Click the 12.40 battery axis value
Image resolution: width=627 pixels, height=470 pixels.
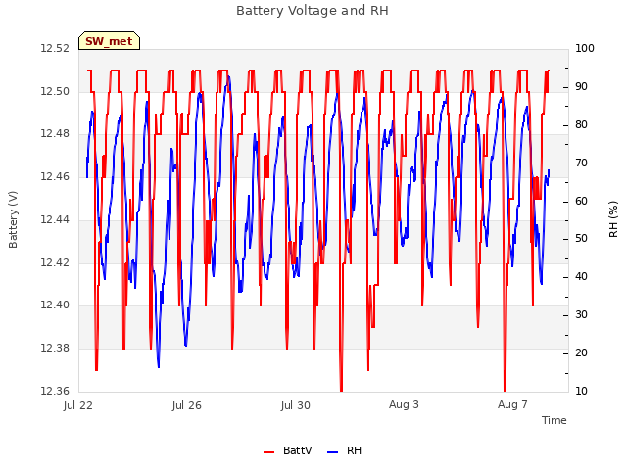tap(55, 305)
